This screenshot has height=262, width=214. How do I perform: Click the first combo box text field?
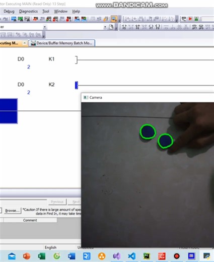(21, 27)
